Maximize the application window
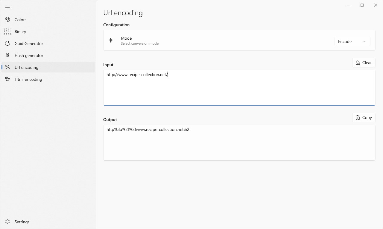383x229 pixels. pos(362,5)
